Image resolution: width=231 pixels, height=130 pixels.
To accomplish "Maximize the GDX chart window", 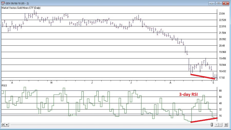I will tap(219, 3).
